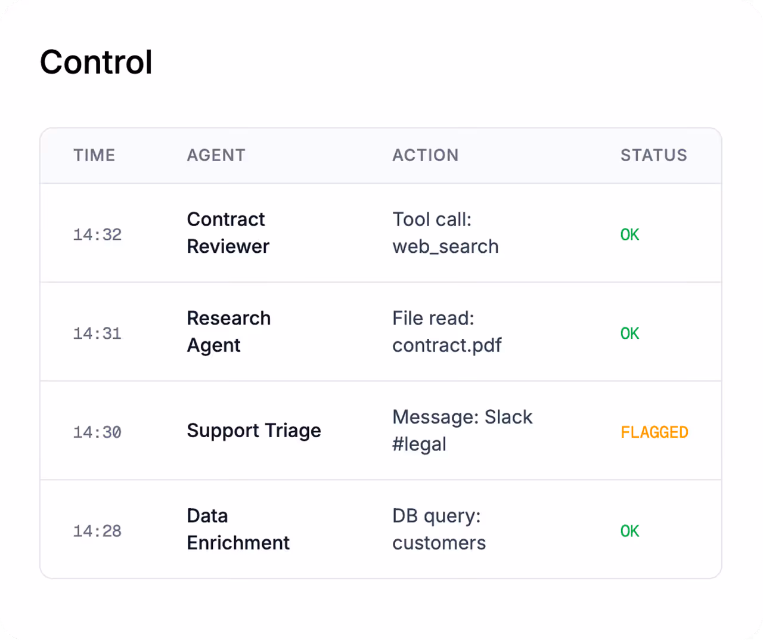Select the 14:28 timestamp cell
Viewport: 763px width, 640px height.
97,531
